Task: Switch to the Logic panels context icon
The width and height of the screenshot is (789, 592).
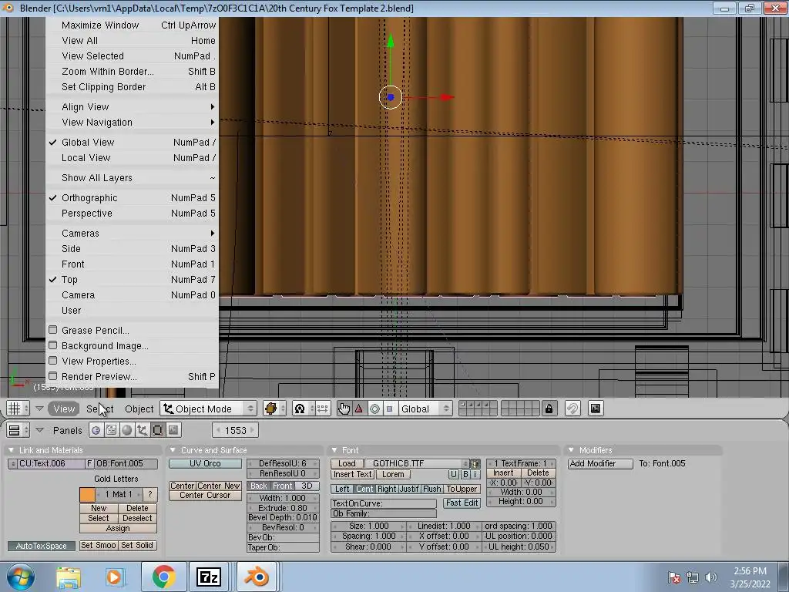Action: (x=96, y=430)
